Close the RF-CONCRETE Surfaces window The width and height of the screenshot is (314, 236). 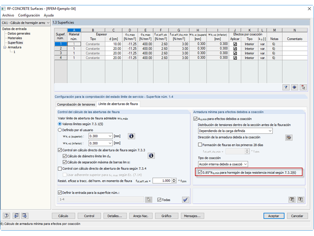pyautogui.click(x=309, y=9)
